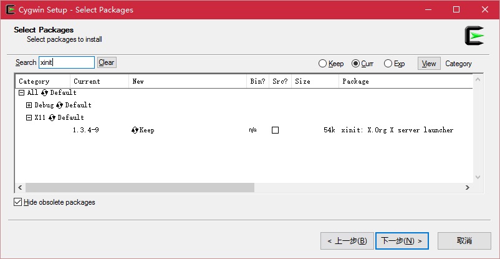Collapse the All category tree node
500x259 pixels.
21,92
